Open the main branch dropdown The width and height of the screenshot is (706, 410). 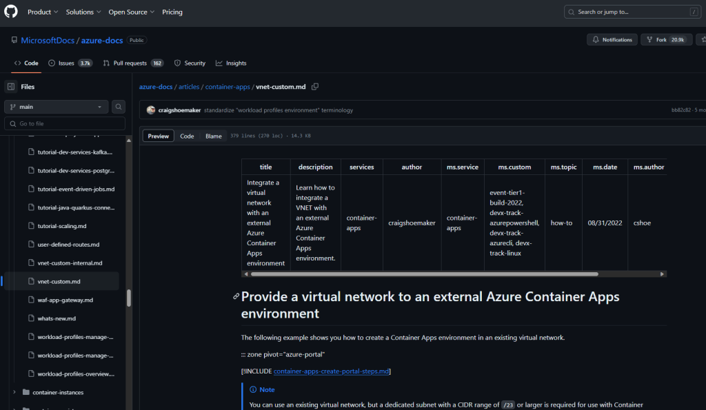click(56, 107)
